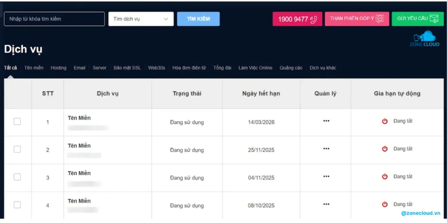Open the three-dot manage menu for row 4

coord(326,204)
